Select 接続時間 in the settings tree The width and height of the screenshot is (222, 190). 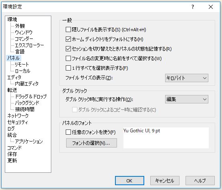24,109
